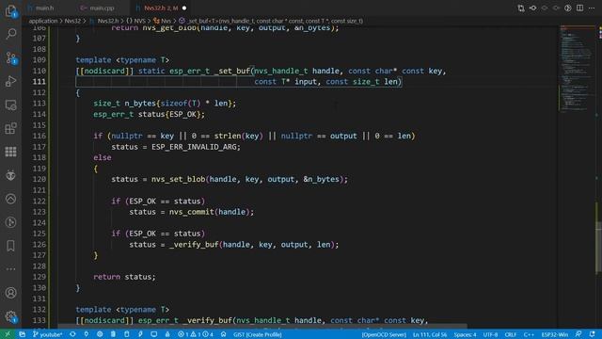The image size is (602, 339).
Task: Open the Search view in the activity bar
Action: click(10, 34)
